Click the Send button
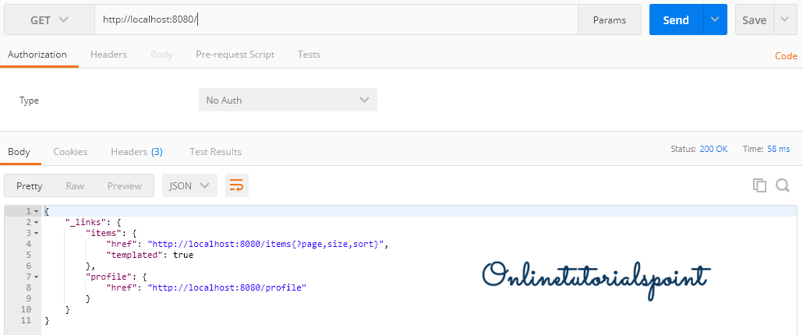 (675, 20)
